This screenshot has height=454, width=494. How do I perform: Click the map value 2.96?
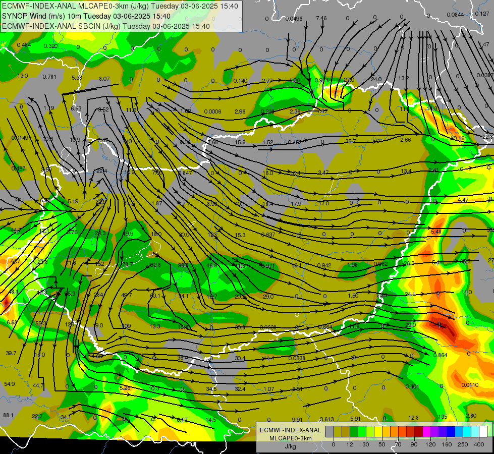pos(240,111)
